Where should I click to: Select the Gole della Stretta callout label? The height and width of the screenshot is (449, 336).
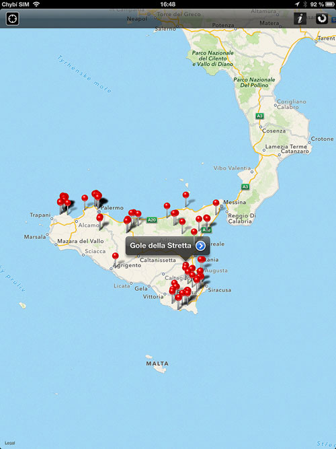click(161, 246)
